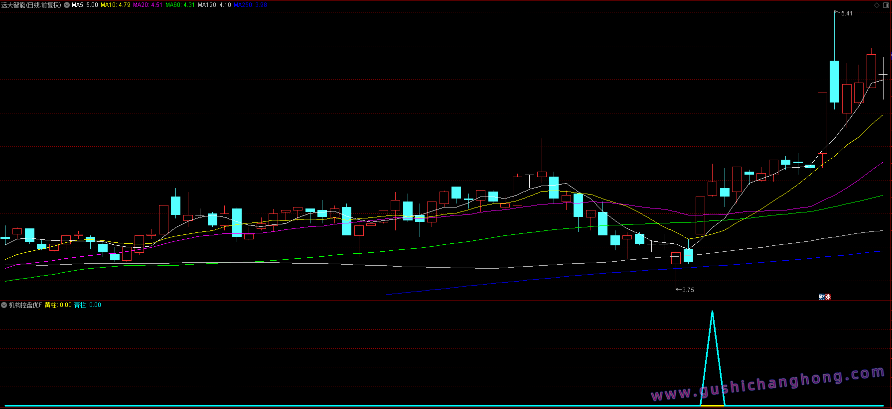892x409 pixels.
Task: Open the dropdown beside 远大智能 chart title
Action: pyautogui.click(x=67, y=5)
